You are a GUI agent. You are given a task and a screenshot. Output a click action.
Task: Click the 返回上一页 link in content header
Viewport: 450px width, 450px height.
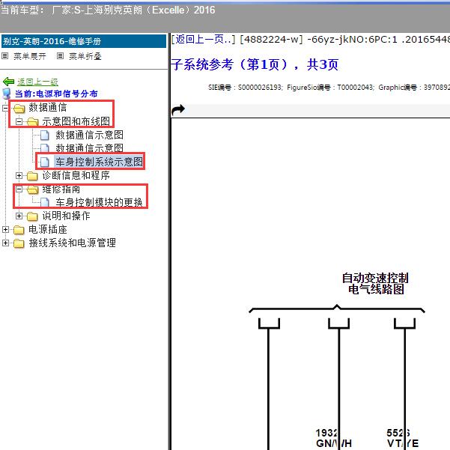(203, 40)
